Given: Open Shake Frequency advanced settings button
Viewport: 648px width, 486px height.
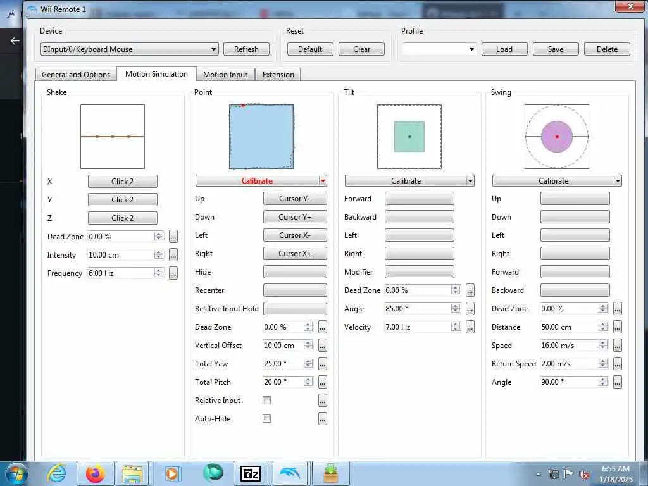Looking at the screenshot, I should point(173,273).
